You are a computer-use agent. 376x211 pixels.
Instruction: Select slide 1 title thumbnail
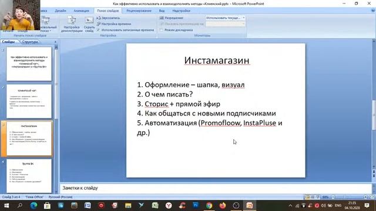29,64
